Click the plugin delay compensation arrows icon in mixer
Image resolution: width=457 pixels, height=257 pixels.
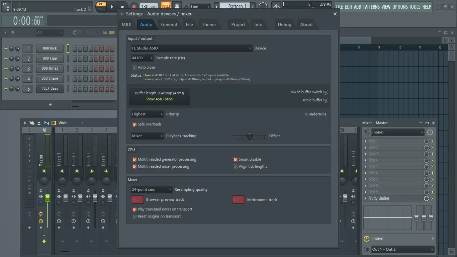[x=47, y=123]
